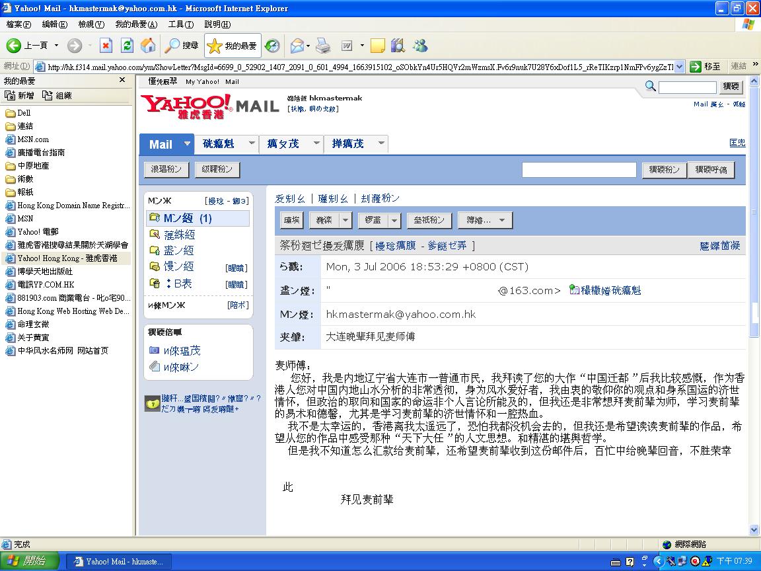Click vertical scrollbar down arrow
The width and height of the screenshot is (761, 571).
[x=754, y=530]
